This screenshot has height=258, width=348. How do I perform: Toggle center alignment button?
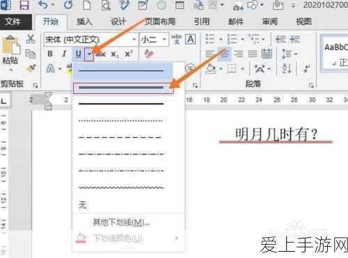(x=224, y=54)
